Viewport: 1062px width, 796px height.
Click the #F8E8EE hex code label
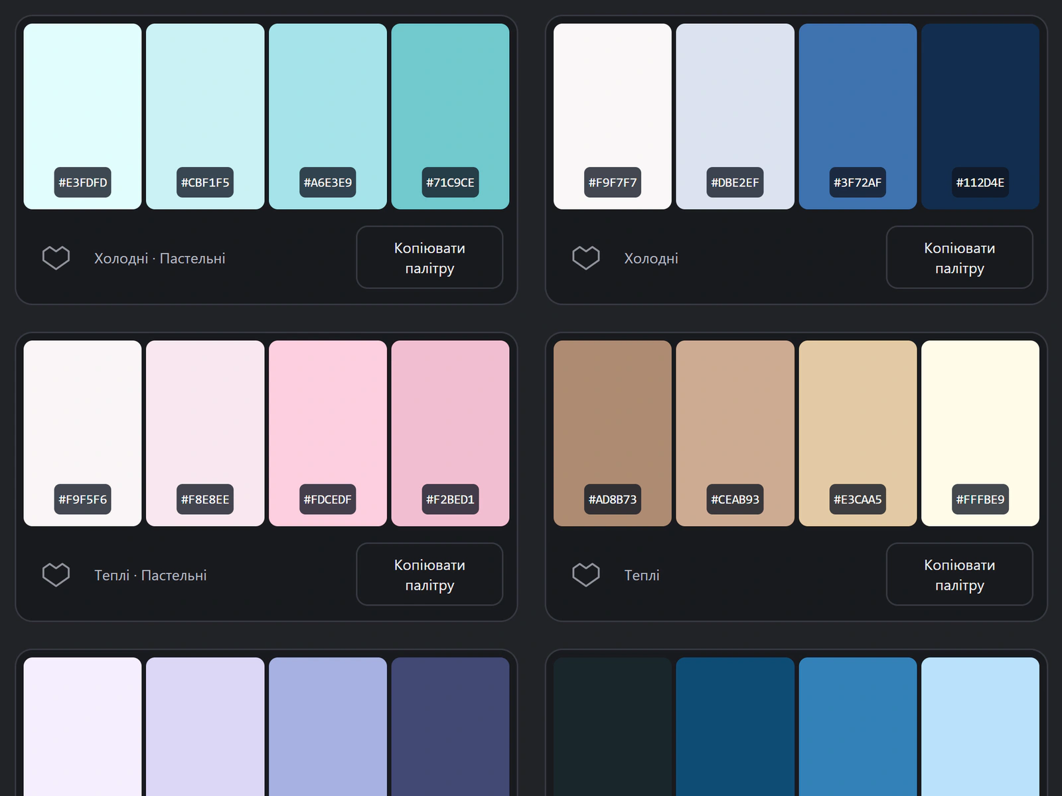pyautogui.click(x=205, y=499)
